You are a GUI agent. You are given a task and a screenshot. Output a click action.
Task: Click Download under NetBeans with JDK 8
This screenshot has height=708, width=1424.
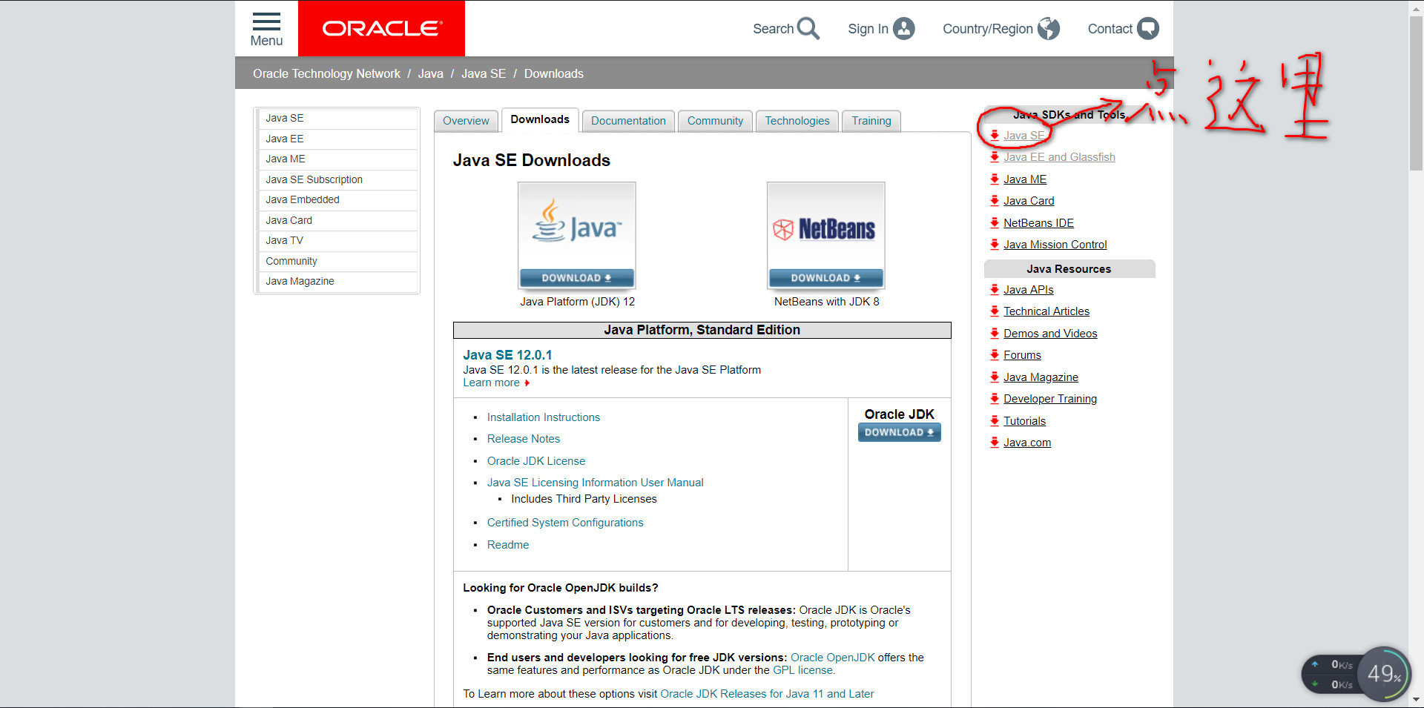(x=826, y=278)
